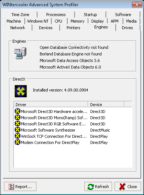Select icon beside Direct3D Mono(Ramp) driver row

tap(17, 117)
